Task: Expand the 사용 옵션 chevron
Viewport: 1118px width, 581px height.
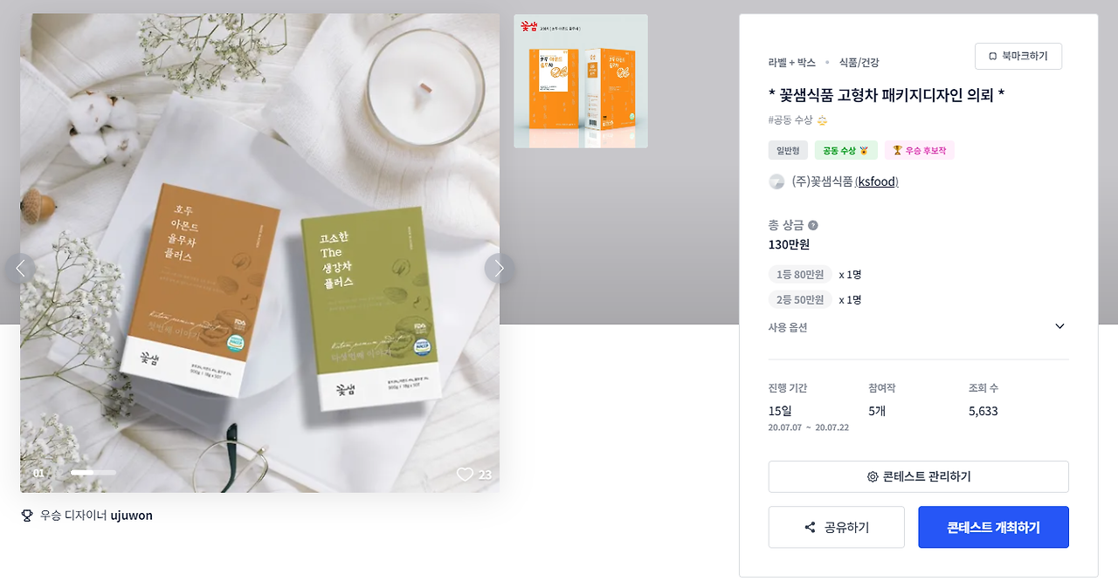Action: pos(1060,327)
